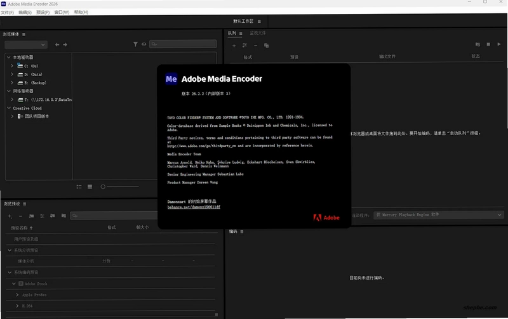Switch media browser to list view
The width and height of the screenshot is (508, 319).
(x=79, y=186)
